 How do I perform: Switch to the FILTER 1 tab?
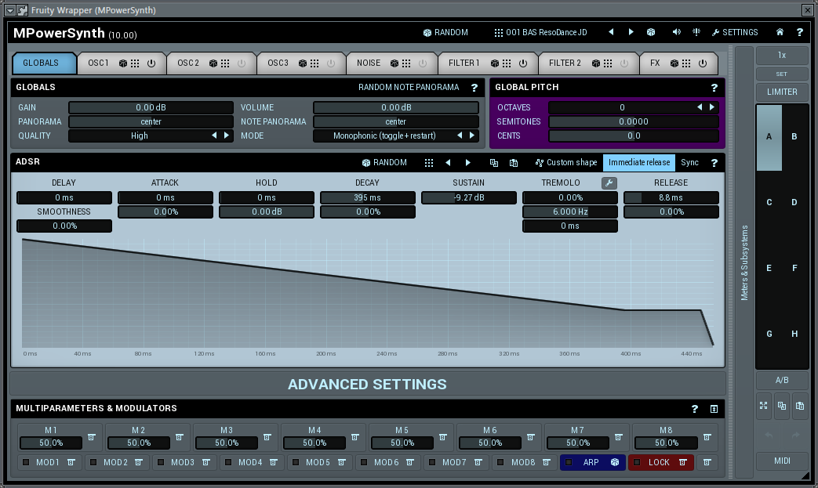click(x=463, y=63)
